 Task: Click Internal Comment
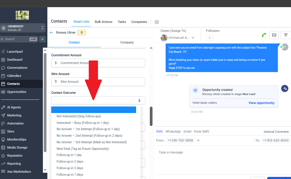276,132
